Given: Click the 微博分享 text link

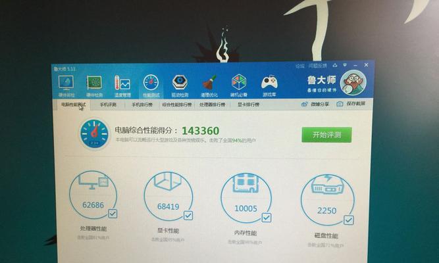Looking at the screenshot, I should pyautogui.click(x=320, y=104).
